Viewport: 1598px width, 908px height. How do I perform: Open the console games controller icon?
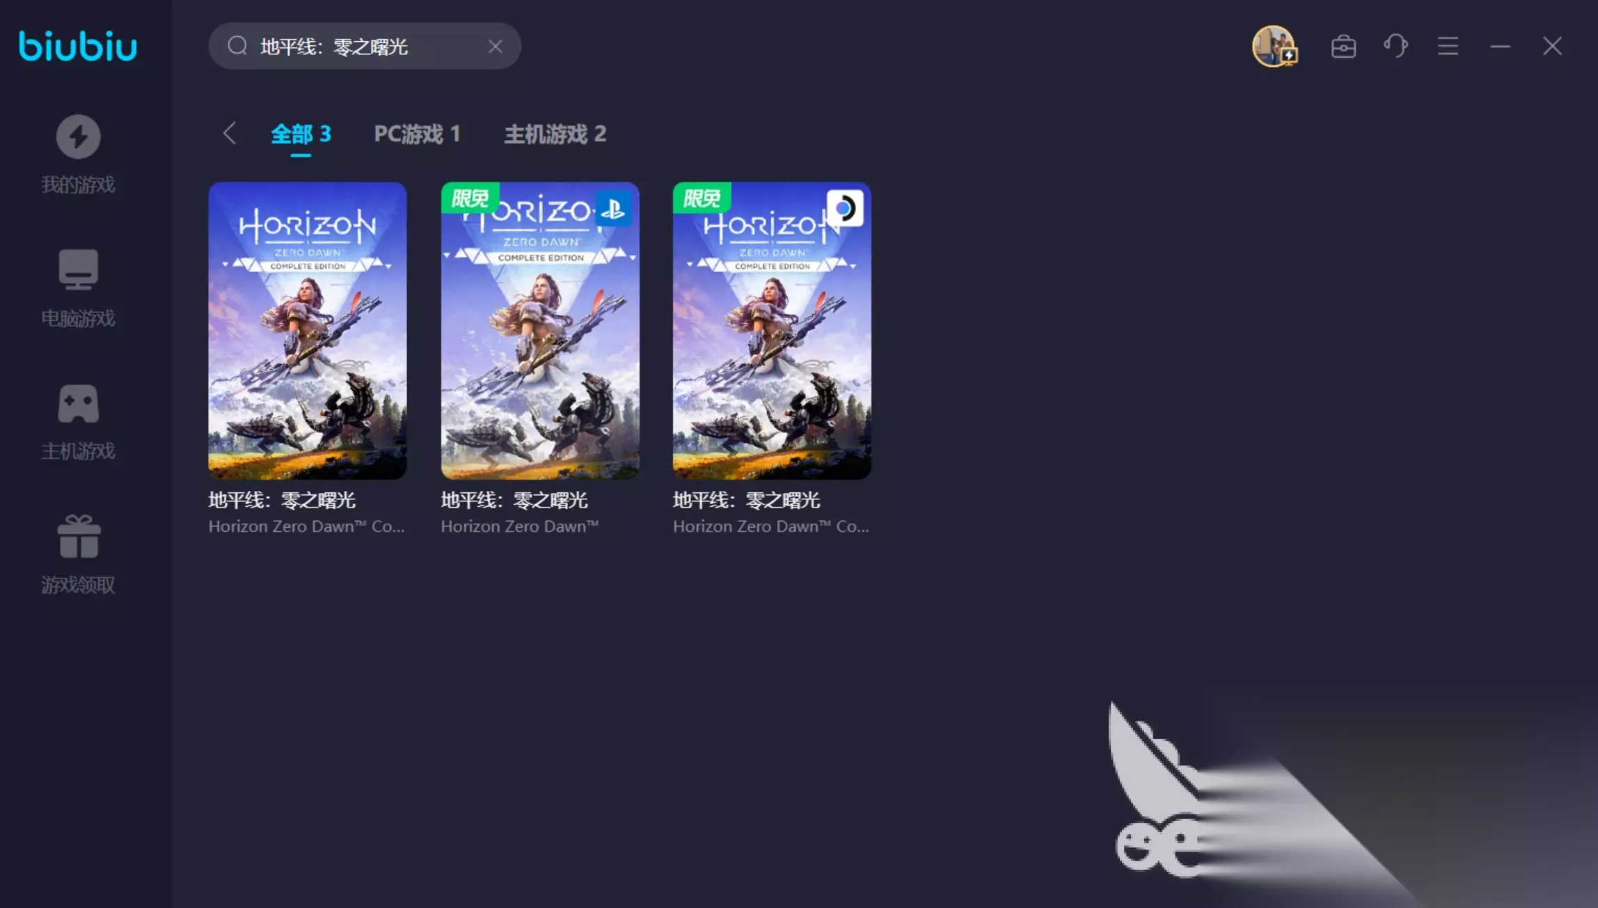(78, 404)
